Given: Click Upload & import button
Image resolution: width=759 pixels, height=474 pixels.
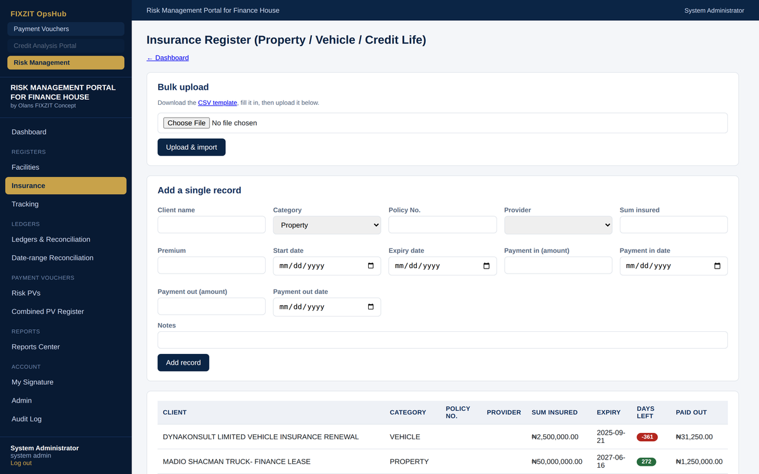Looking at the screenshot, I should click(192, 147).
